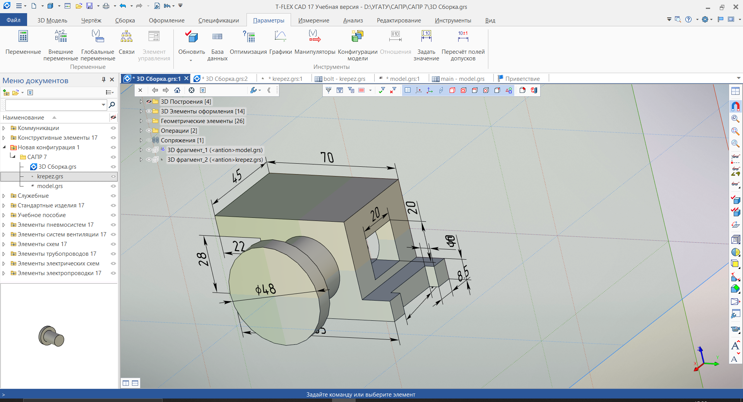
Task: Expand the Коммуникации tree node
Action: click(x=4, y=128)
